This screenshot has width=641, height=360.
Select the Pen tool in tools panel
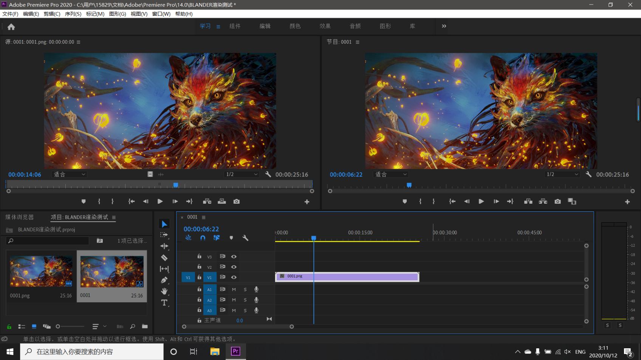point(164,280)
